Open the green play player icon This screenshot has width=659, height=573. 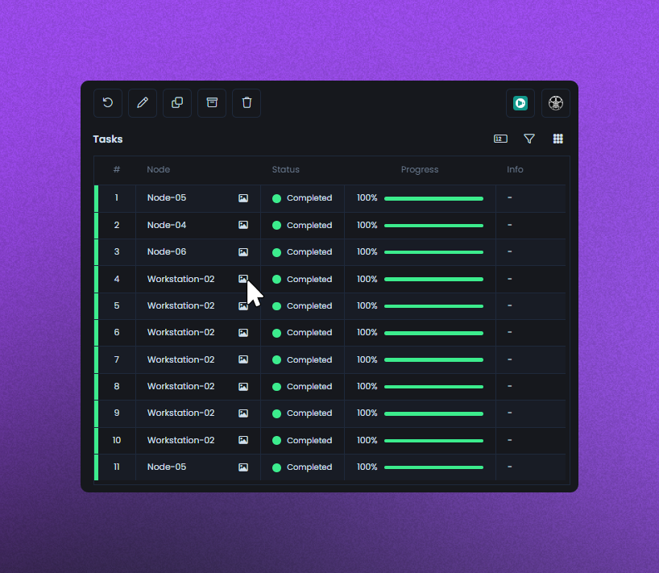[520, 103]
